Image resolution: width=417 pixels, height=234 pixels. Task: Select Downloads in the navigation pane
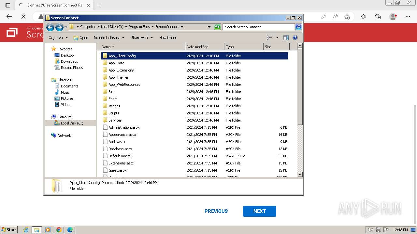[x=69, y=61]
